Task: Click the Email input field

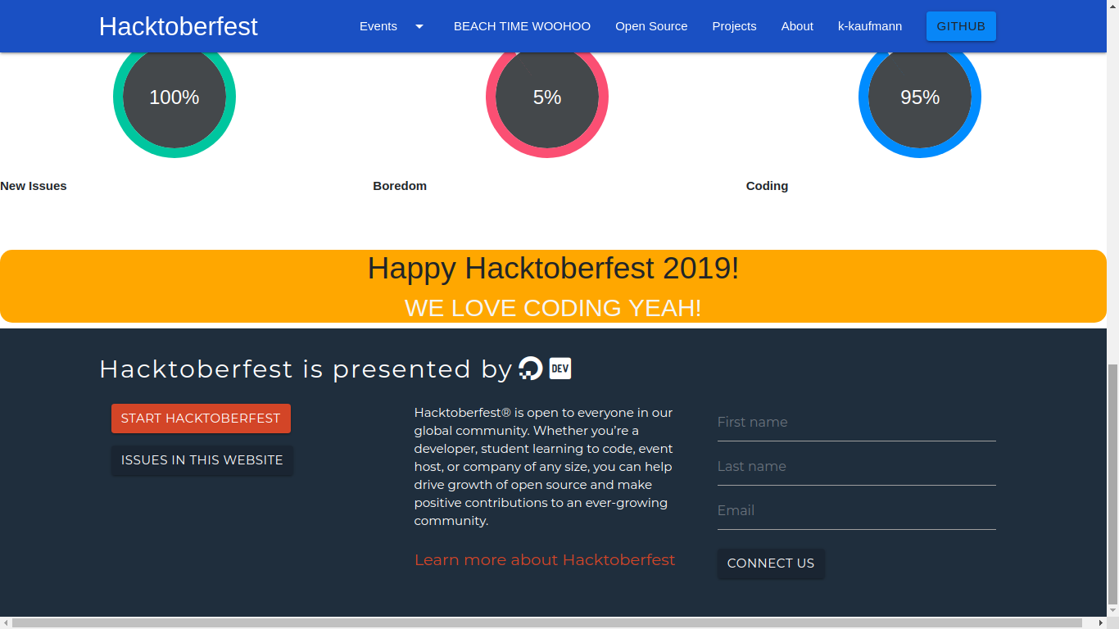Action: point(856,510)
